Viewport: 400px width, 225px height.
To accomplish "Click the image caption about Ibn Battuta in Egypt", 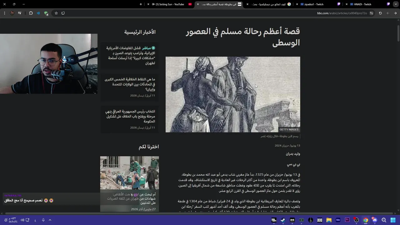I will click(x=279, y=136).
